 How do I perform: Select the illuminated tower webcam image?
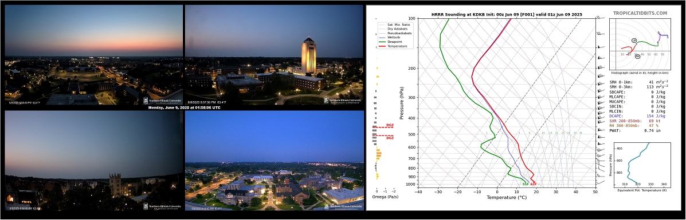click(274, 55)
